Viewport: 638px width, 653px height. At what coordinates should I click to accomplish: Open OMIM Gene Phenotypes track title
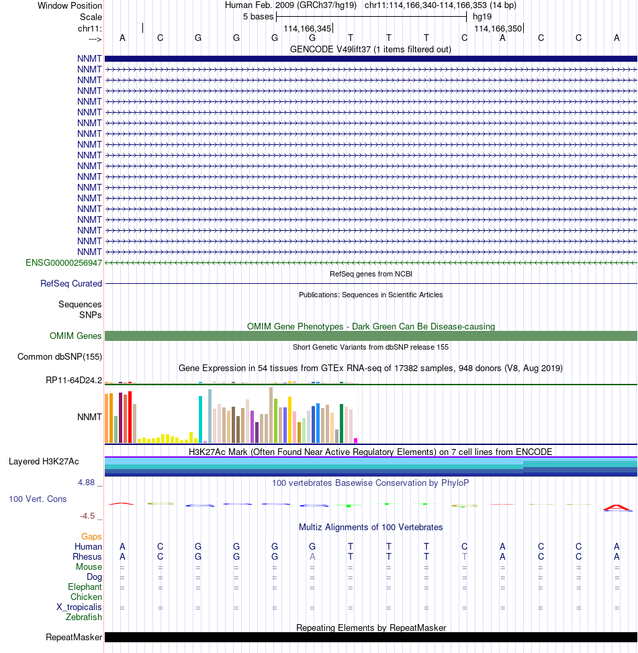coord(371,326)
